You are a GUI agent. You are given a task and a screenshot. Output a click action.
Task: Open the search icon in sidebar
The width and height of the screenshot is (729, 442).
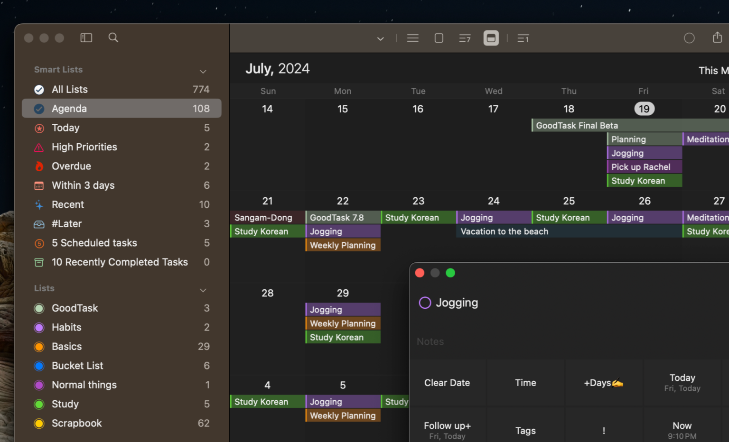tap(113, 37)
